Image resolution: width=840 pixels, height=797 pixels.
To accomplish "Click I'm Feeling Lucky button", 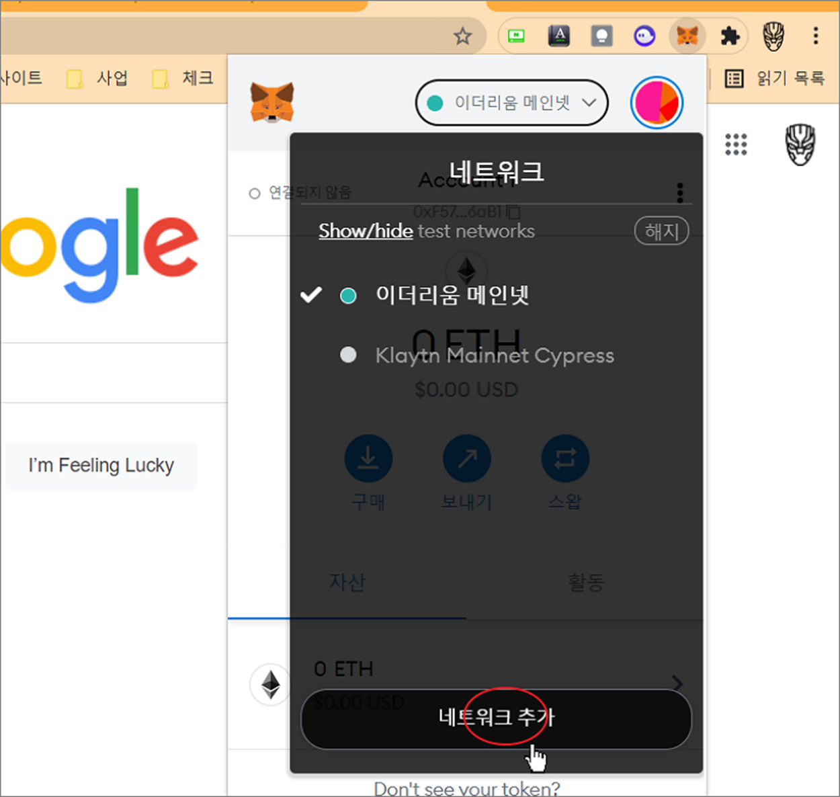I will [101, 466].
